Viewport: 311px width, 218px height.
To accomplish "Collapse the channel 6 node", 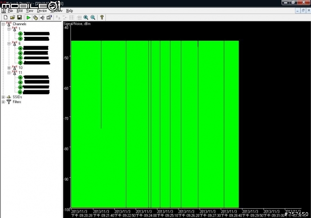I will 9,43.
